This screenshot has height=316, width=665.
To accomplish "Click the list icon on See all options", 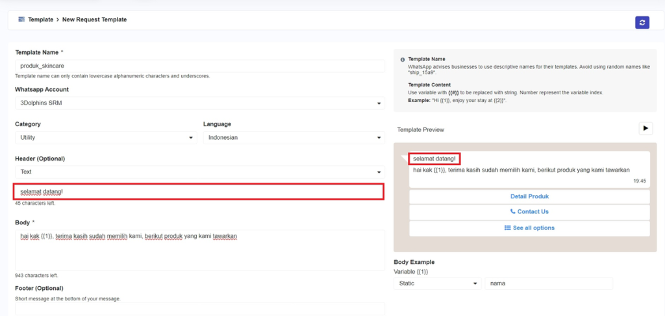I will tap(508, 228).
